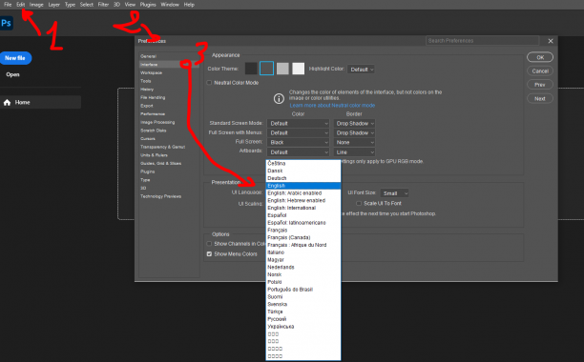The height and width of the screenshot is (362, 584).
Task: Click the Cancel button
Action: (x=540, y=71)
